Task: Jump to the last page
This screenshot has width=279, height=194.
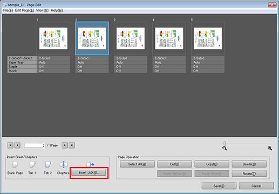Action: point(72,145)
